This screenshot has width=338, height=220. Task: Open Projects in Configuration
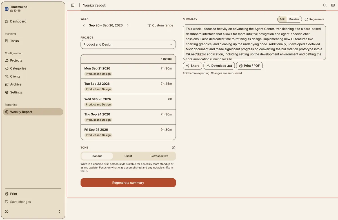point(33,60)
